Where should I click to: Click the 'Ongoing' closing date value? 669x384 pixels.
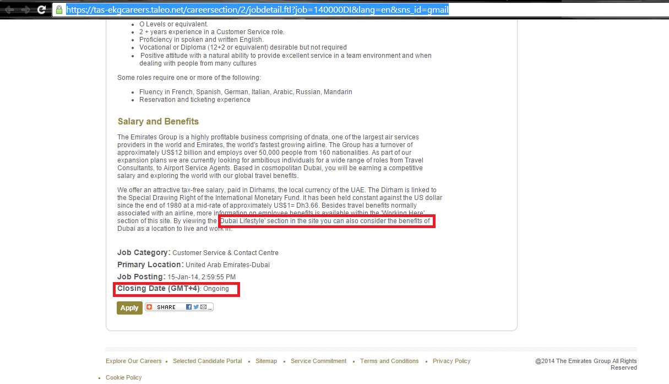click(x=216, y=289)
